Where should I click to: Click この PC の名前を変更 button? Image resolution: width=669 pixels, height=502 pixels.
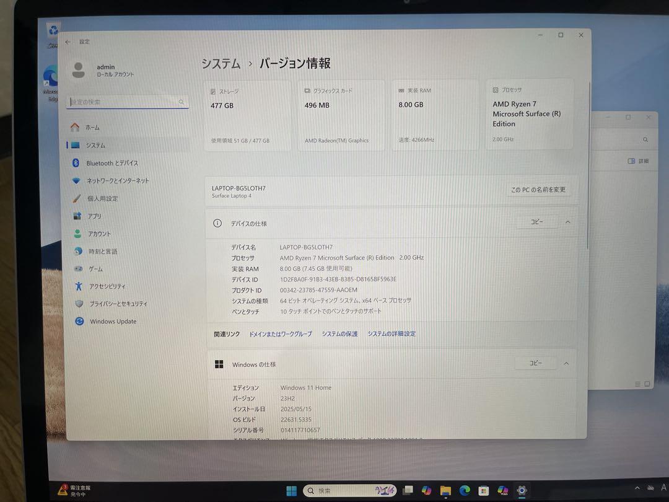[538, 190]
